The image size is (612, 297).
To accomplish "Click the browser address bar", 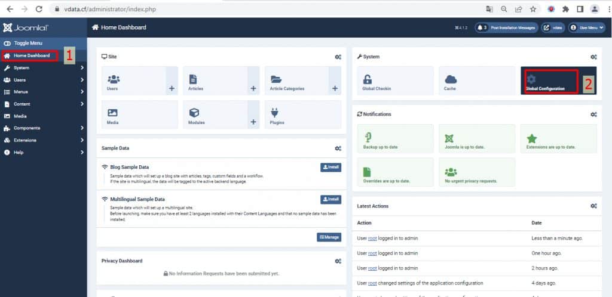I will (265, 9).
